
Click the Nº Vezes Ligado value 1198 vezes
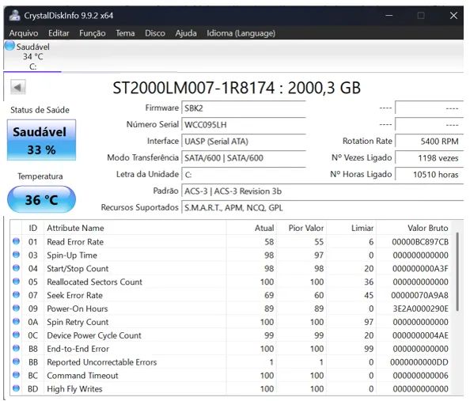click(x=429, y=158)
